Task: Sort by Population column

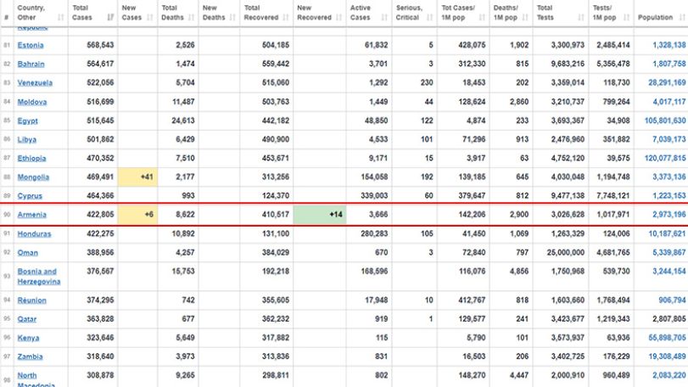Action: [661, 13]
